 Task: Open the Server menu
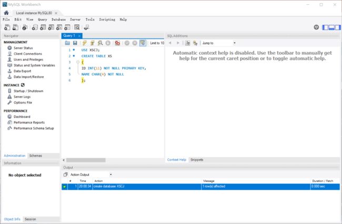click(75, 20)
